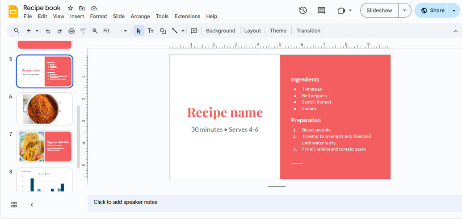Click the Tomatoes bullet item

[x=312, y=89]
